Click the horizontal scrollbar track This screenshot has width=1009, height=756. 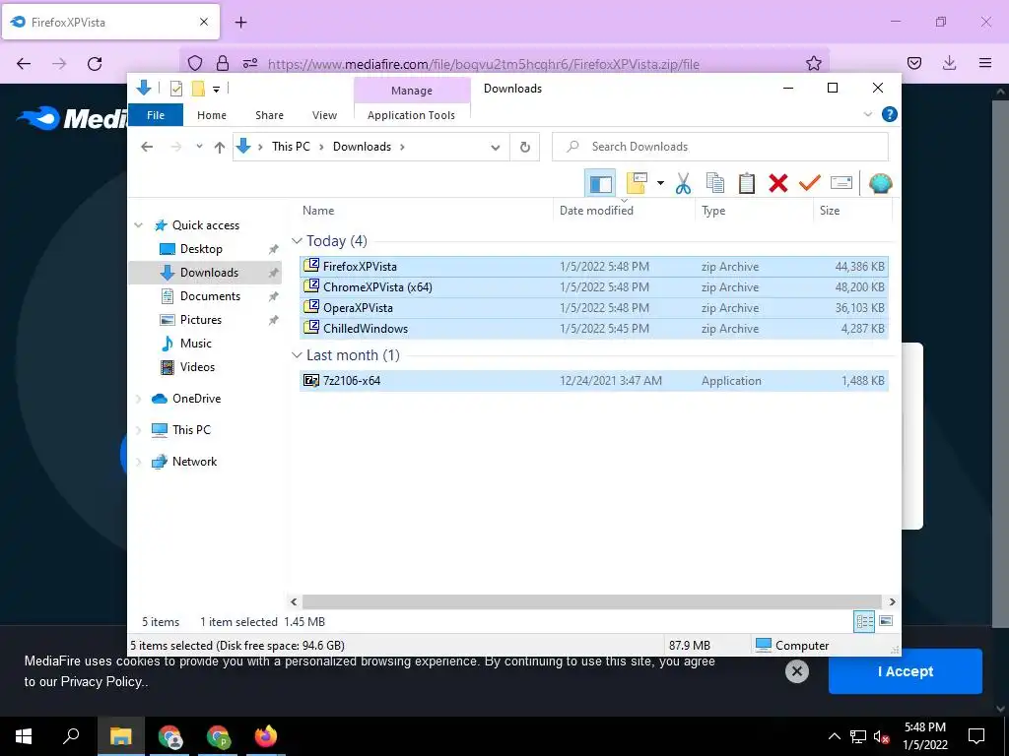tap(592, 601)
